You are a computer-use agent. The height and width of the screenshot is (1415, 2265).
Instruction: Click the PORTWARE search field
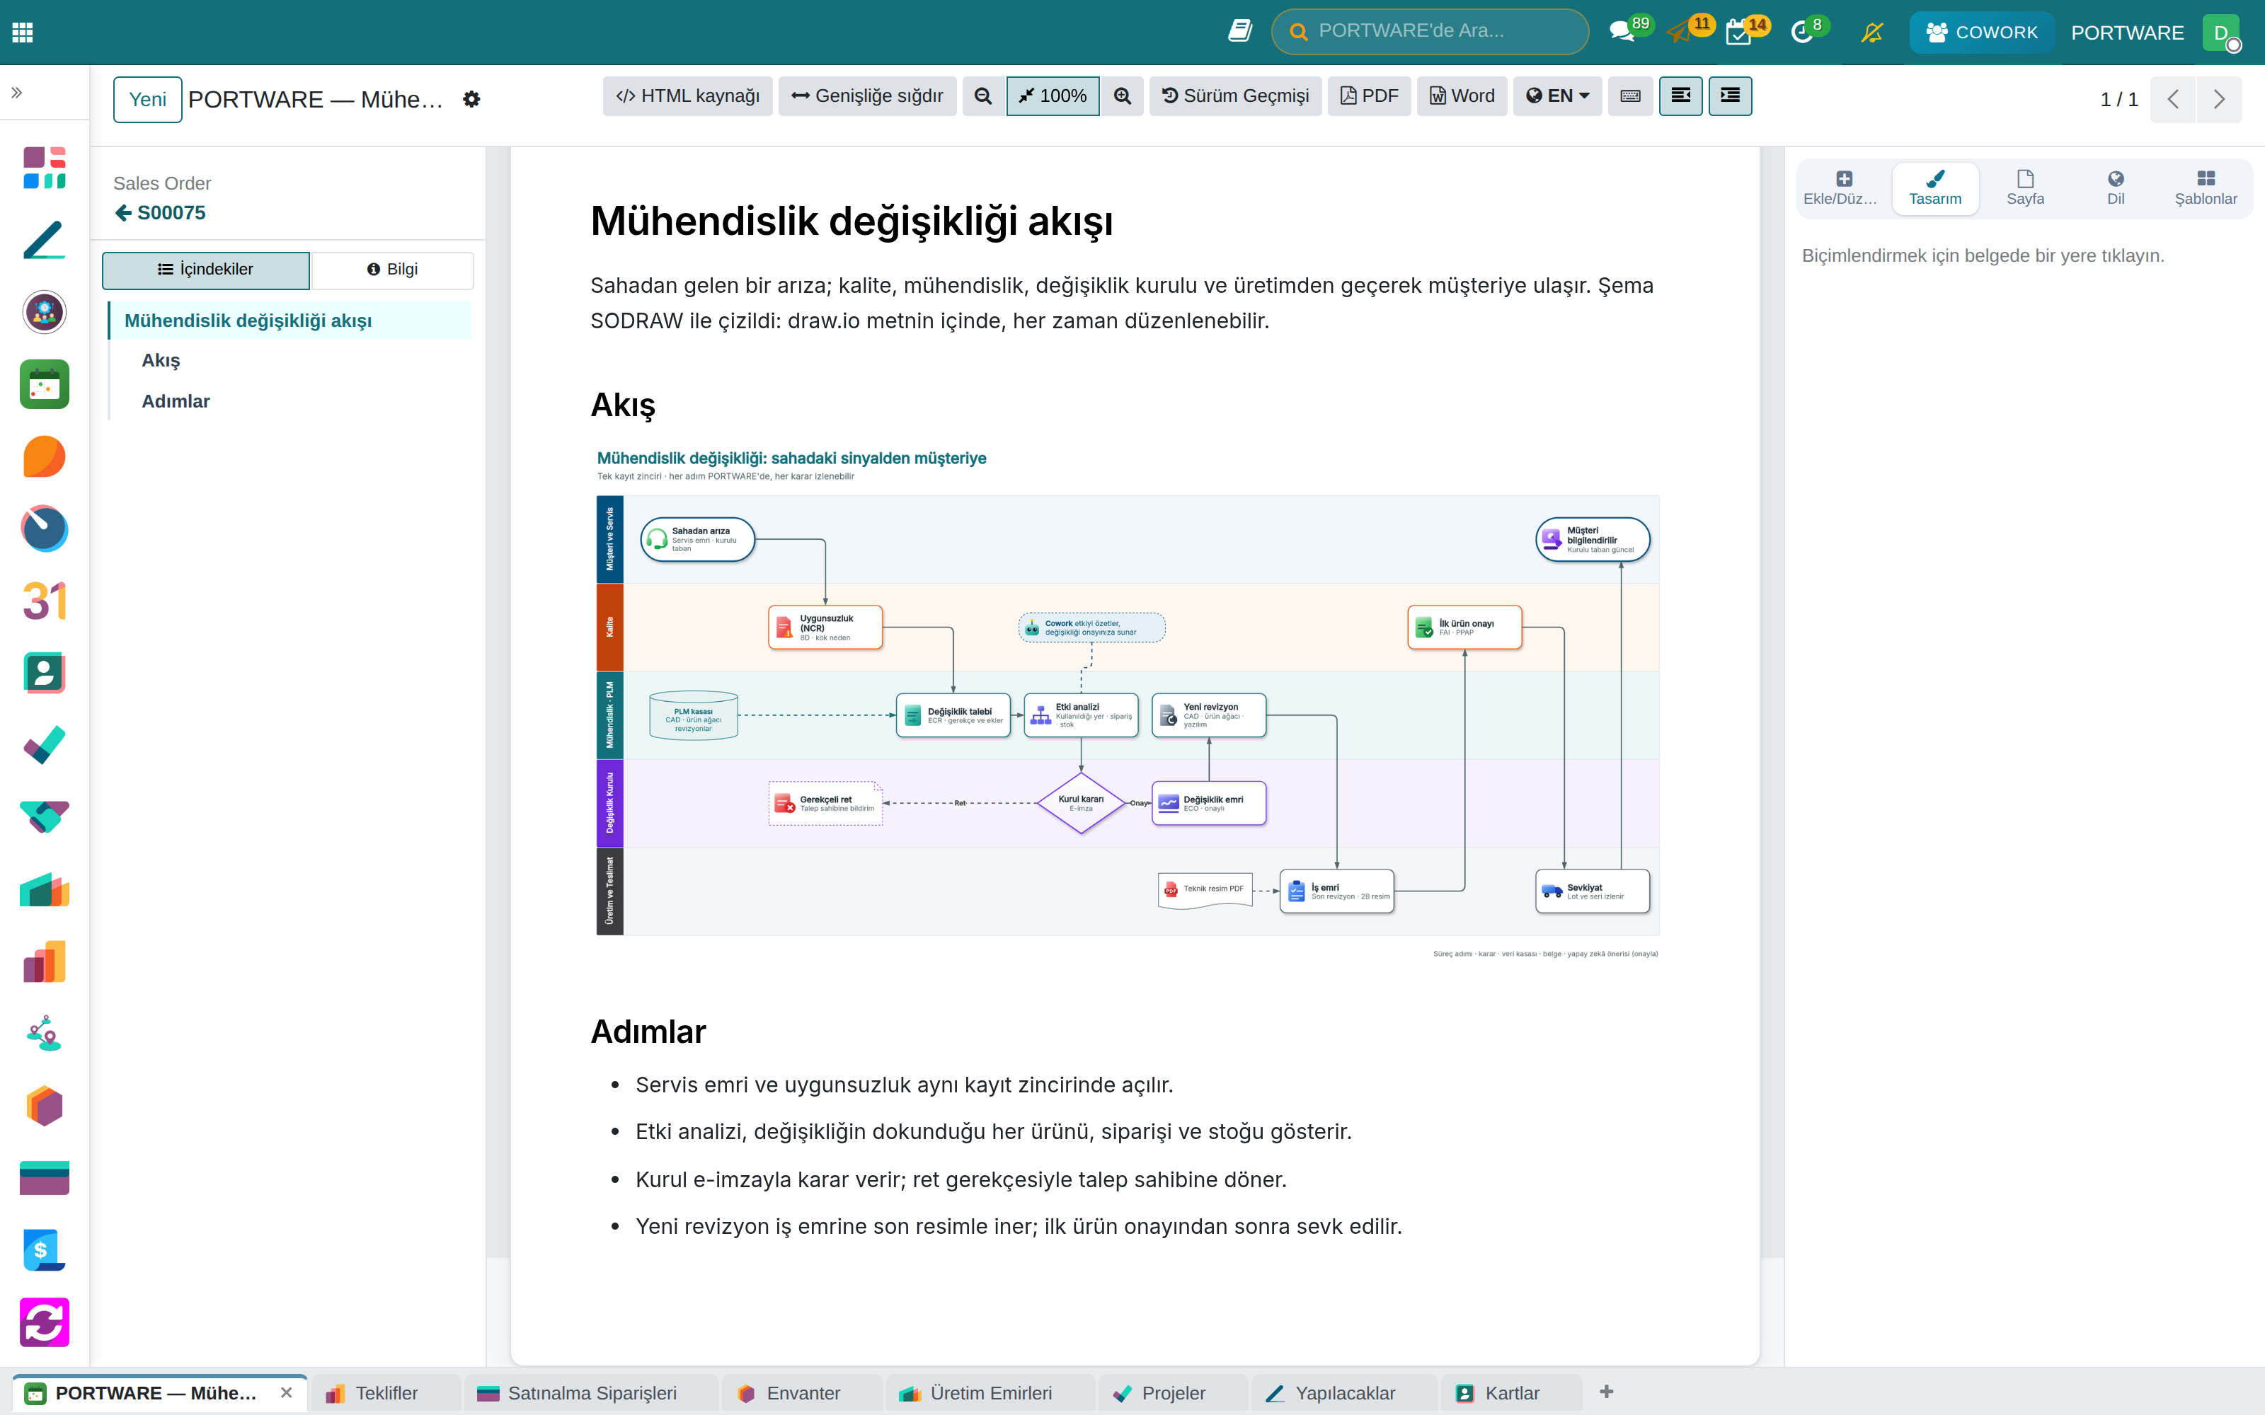pyautogui.click(x=1430, y=31)
